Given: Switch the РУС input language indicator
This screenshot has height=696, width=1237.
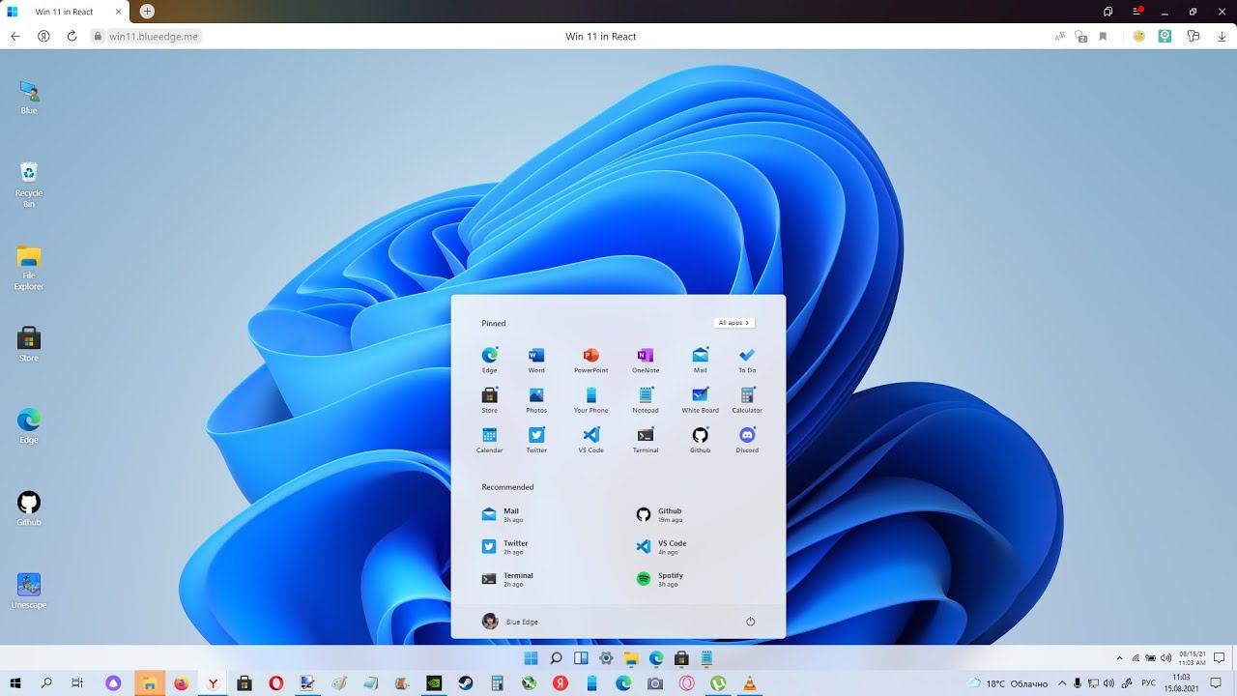Looking at the screenshot, I should [1148, 683].
